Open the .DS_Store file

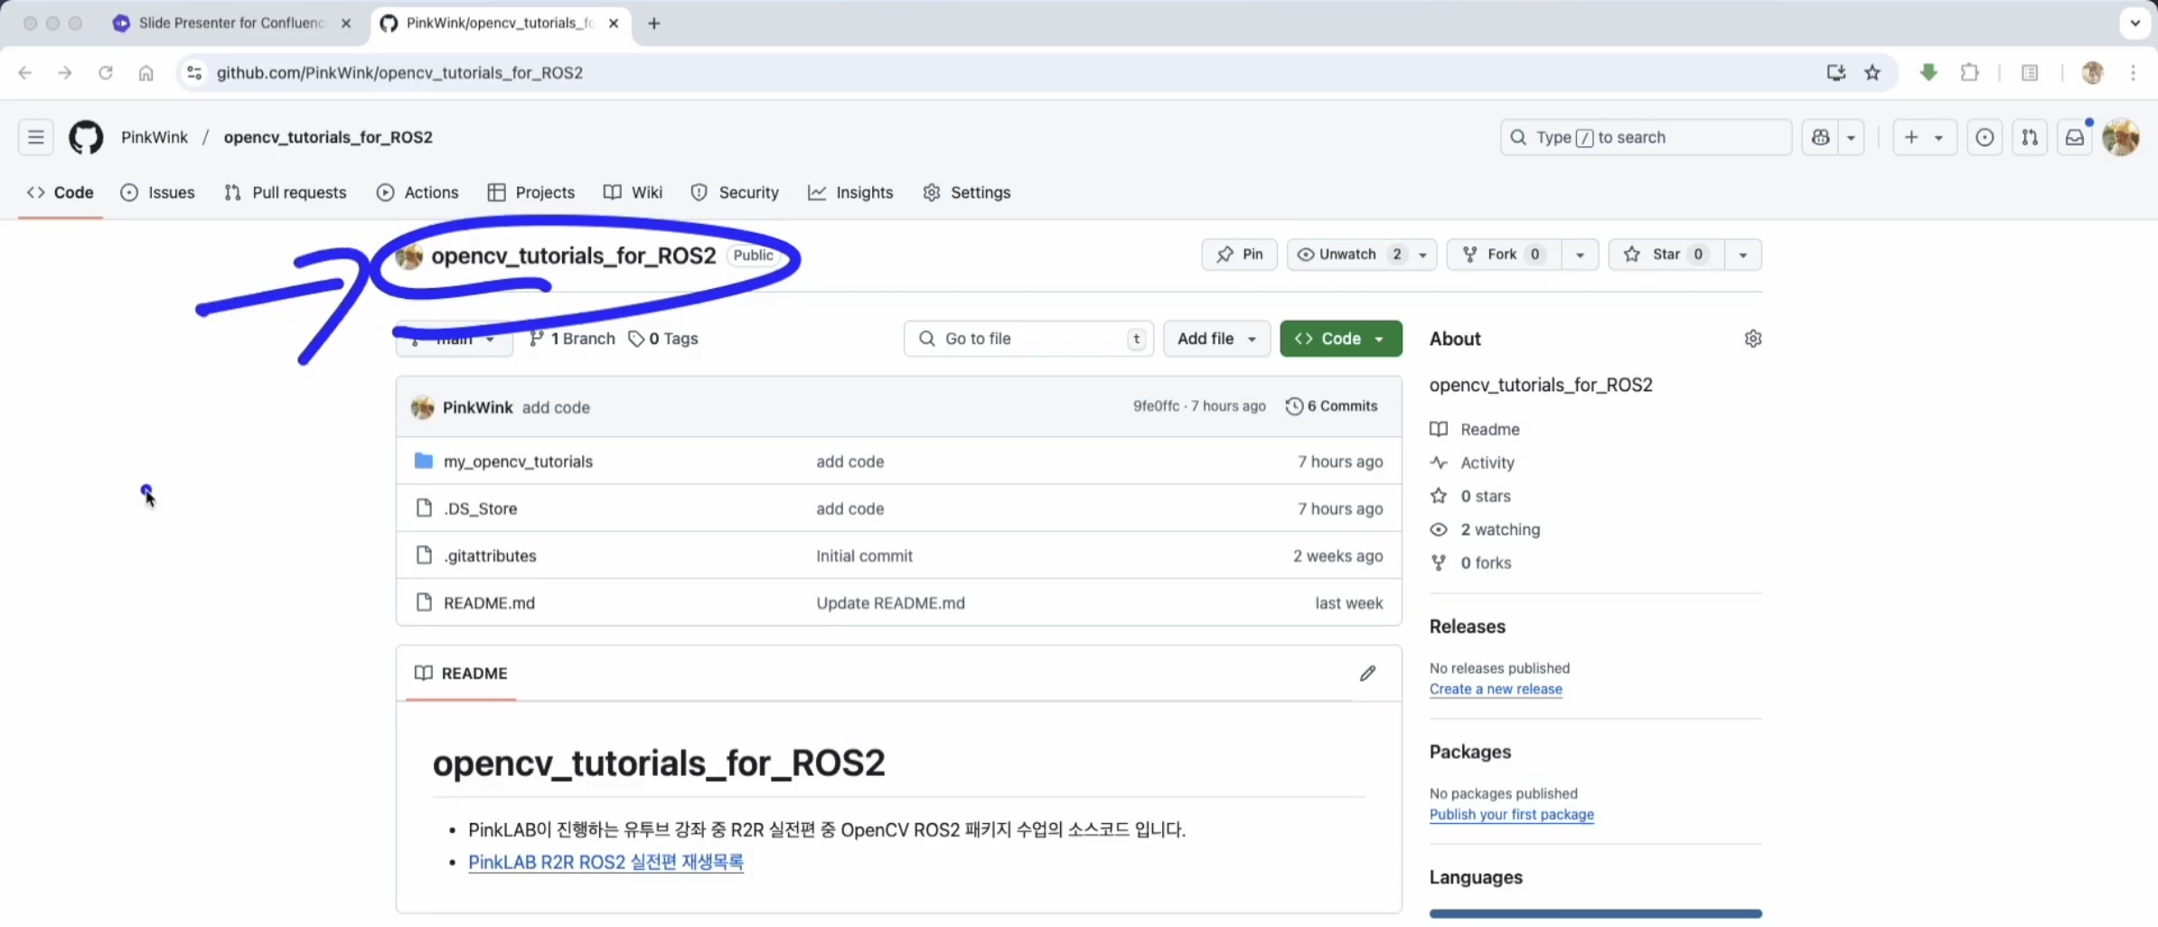(480, 509)
